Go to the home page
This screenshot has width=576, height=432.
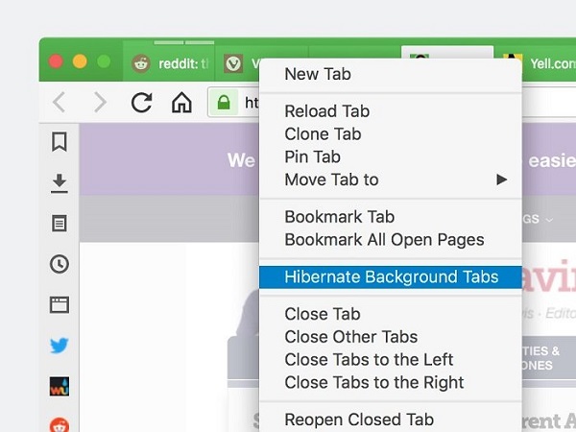(x=181, y=102)
